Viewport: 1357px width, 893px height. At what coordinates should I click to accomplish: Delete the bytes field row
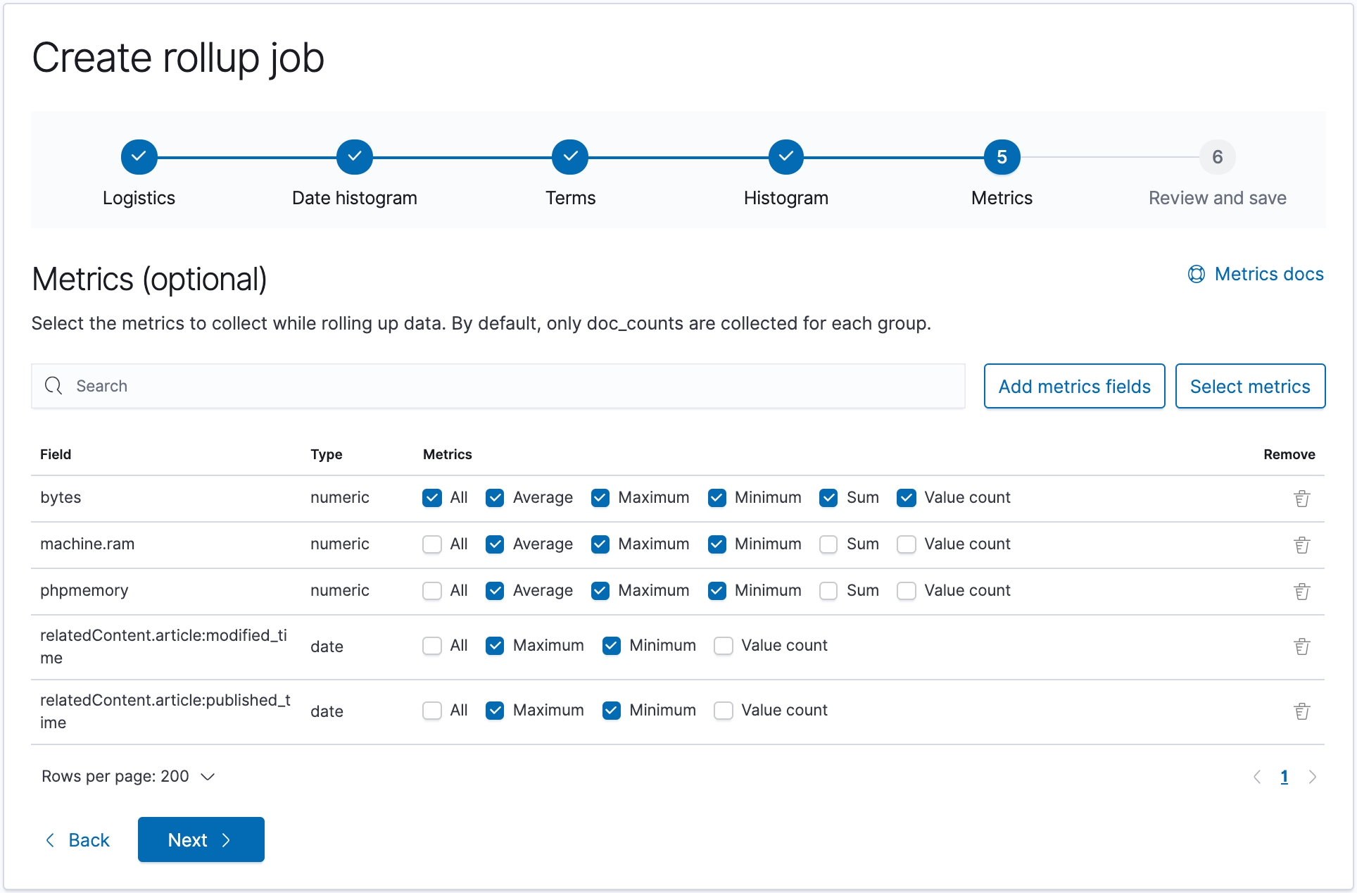1301,499
